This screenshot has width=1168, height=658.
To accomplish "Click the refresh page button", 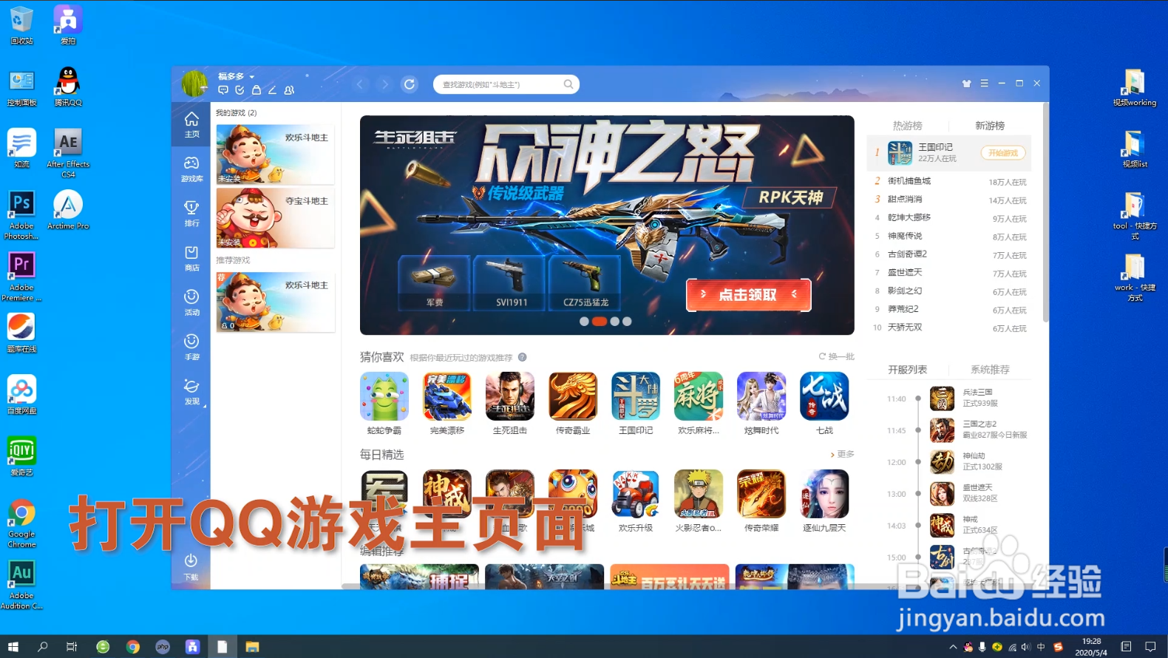I will [x=410, y=84].
